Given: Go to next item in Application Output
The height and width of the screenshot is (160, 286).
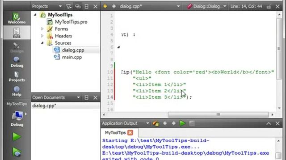Looking at the screenshot, I should click(174, 124).
